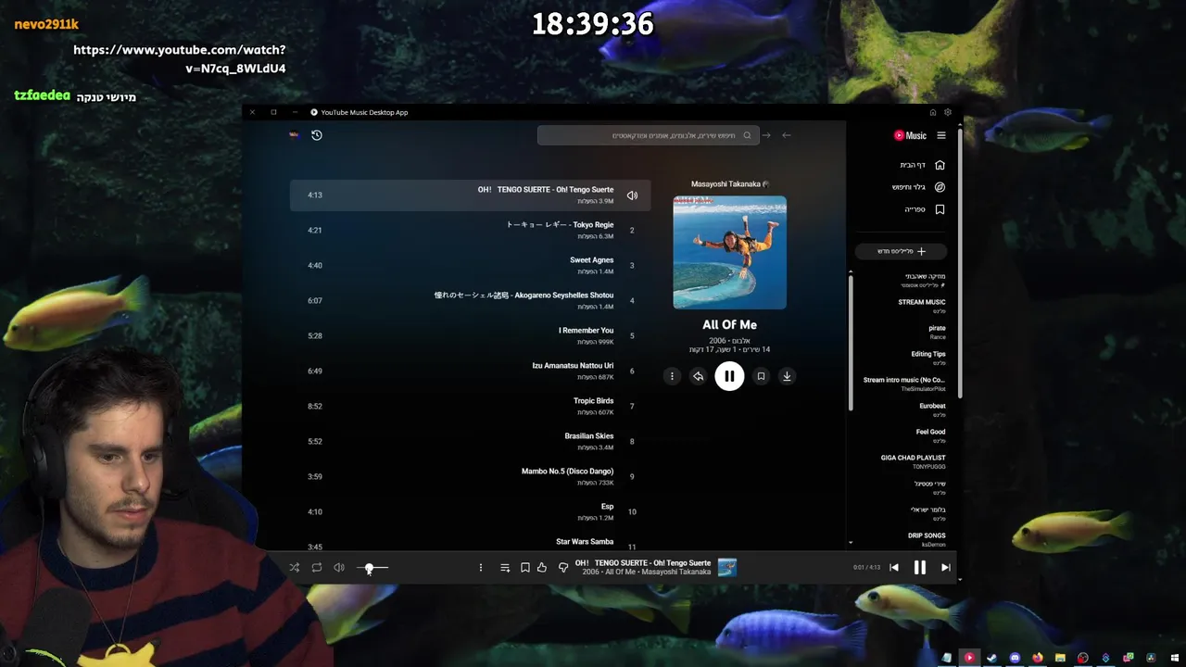Click the profile avatar icon

tap(295, 135)
